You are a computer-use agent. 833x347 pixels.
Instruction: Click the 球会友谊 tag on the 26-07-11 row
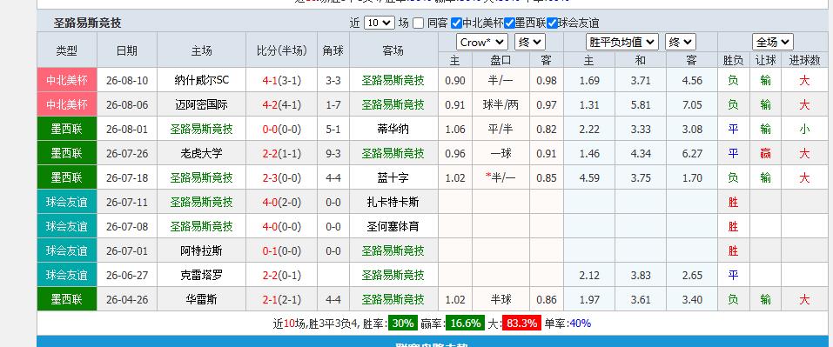(x=67, y=202)
